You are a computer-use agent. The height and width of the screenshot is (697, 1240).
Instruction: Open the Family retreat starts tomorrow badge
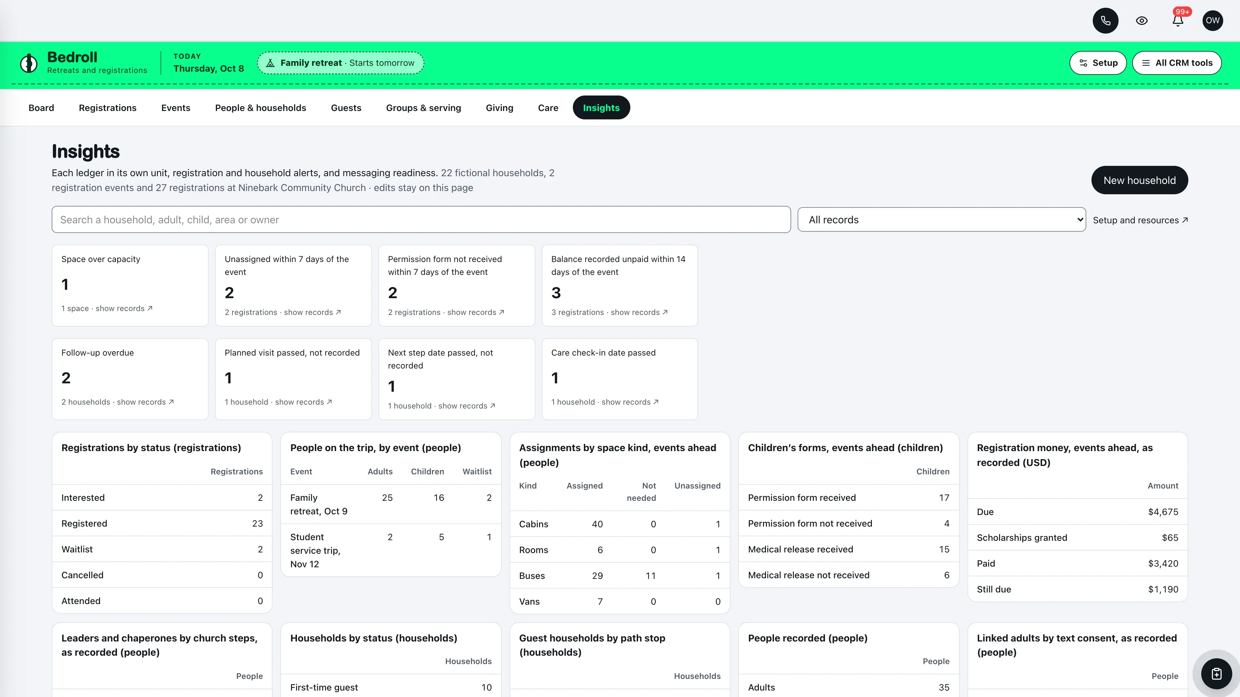pos(340,63)
